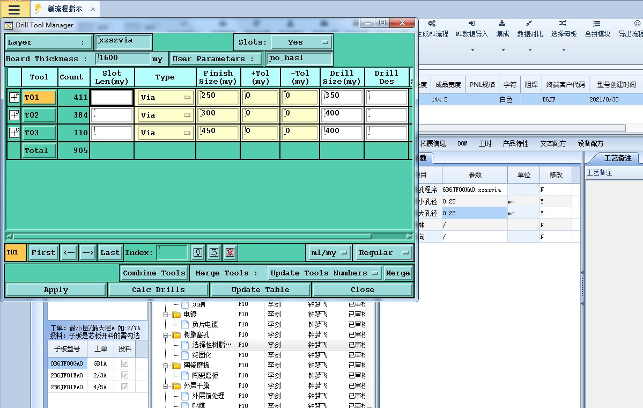Toggle 投料 checkbox for 2B6JF01FA0
This screenshot has width=643, height=408.
click(x=124, y=387)
